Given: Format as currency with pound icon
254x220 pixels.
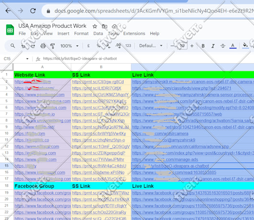Looking at the screenshot, I should [x=89, y=46].
